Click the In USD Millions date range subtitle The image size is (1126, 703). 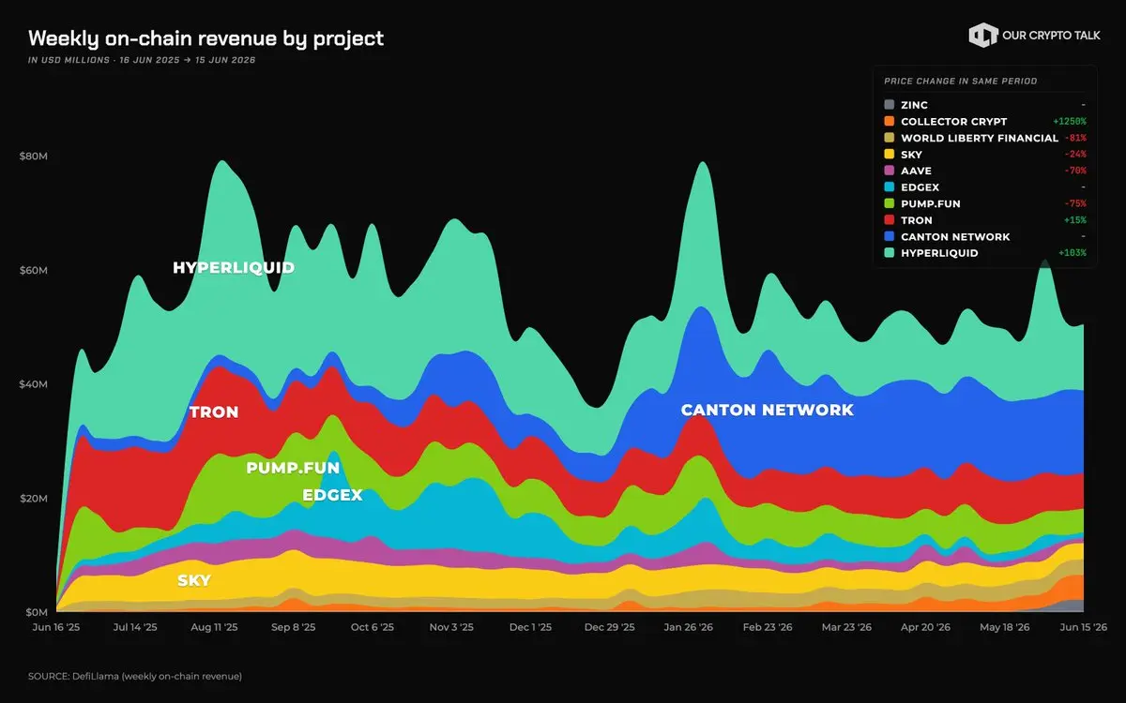(x=142, y=60)
